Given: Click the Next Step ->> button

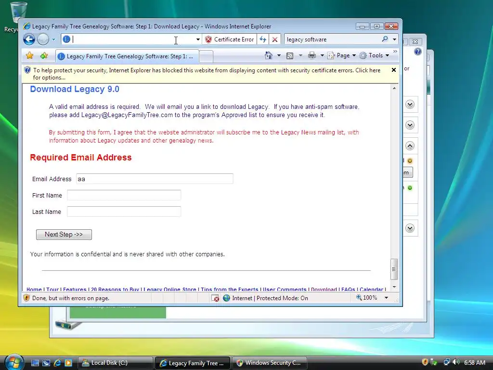Looking at the screenshot, I should (x=64, y=235).
